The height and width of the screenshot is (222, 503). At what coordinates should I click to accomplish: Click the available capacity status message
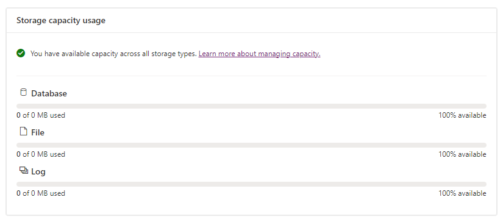point(113,54)
